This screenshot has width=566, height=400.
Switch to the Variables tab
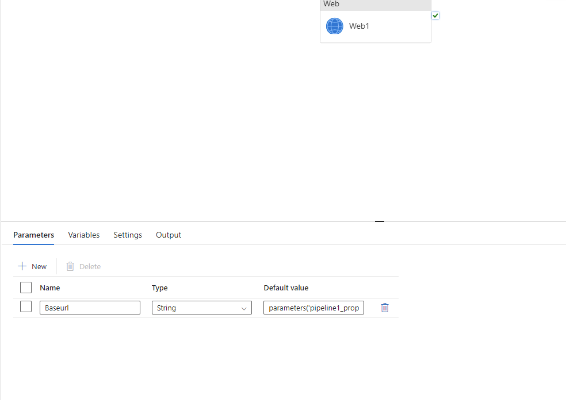(83, 235)
